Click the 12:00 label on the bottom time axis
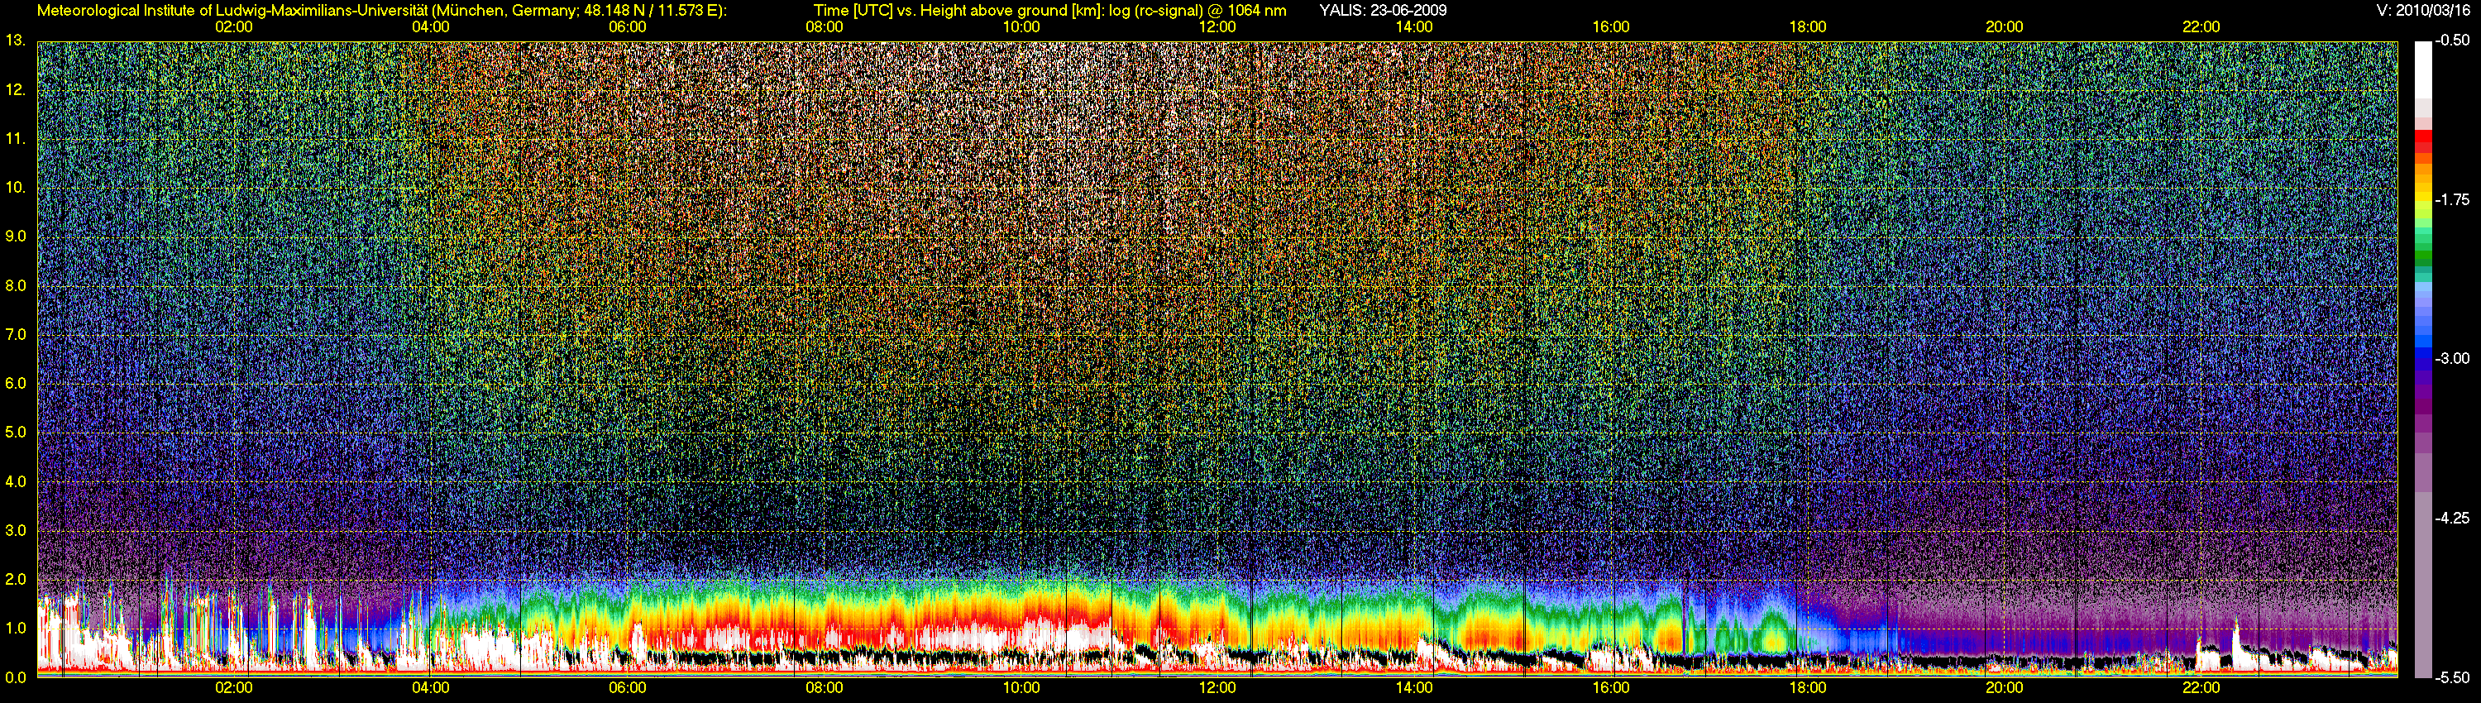2481x703 pixels. point(1217,687)
